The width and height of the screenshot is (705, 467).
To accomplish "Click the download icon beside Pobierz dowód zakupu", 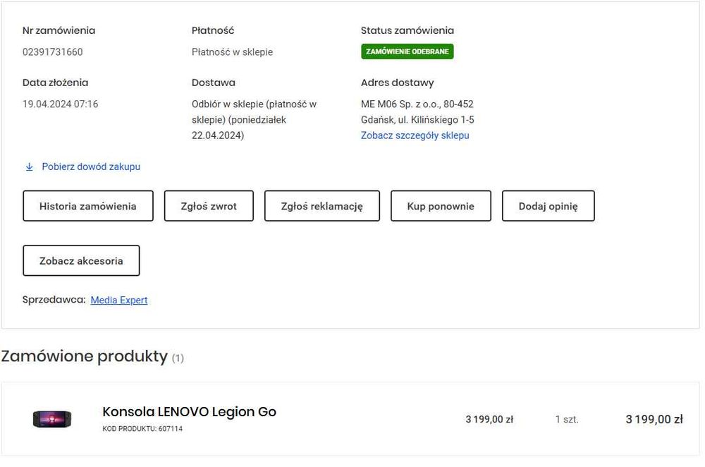I will (x=29, y=167).
